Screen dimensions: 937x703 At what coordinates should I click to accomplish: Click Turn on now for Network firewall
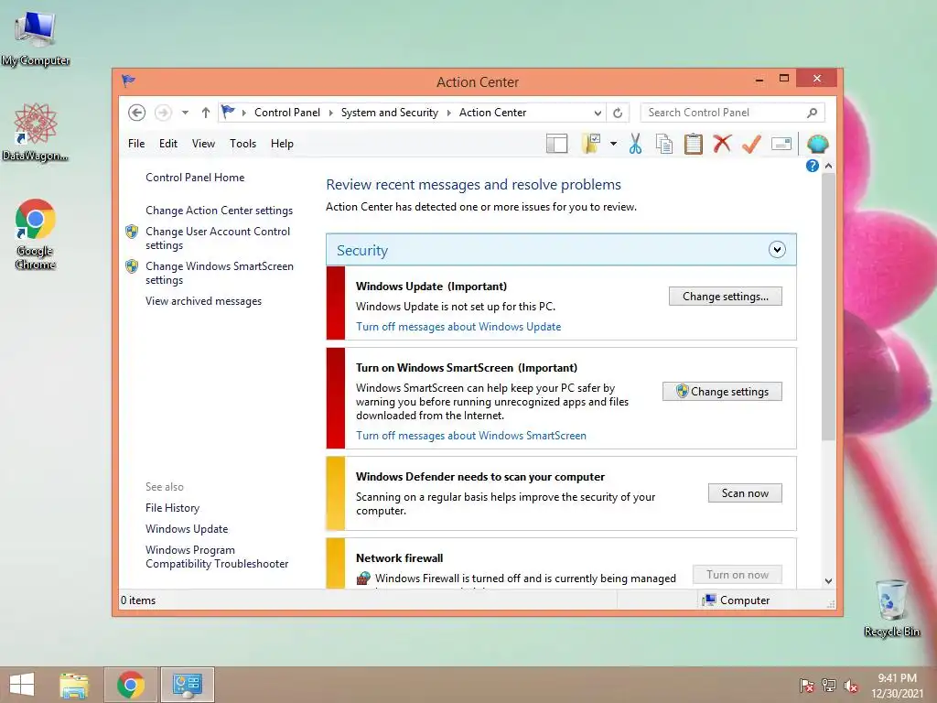(738, 575)
